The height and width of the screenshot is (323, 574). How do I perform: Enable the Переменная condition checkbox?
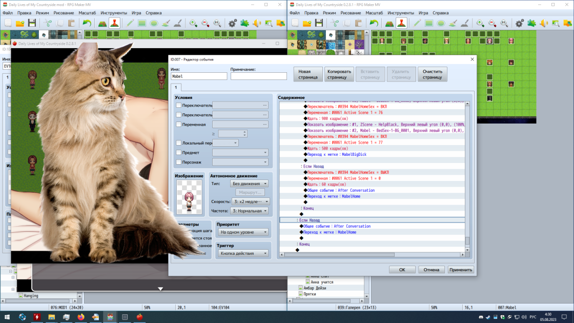coord(179,124)
